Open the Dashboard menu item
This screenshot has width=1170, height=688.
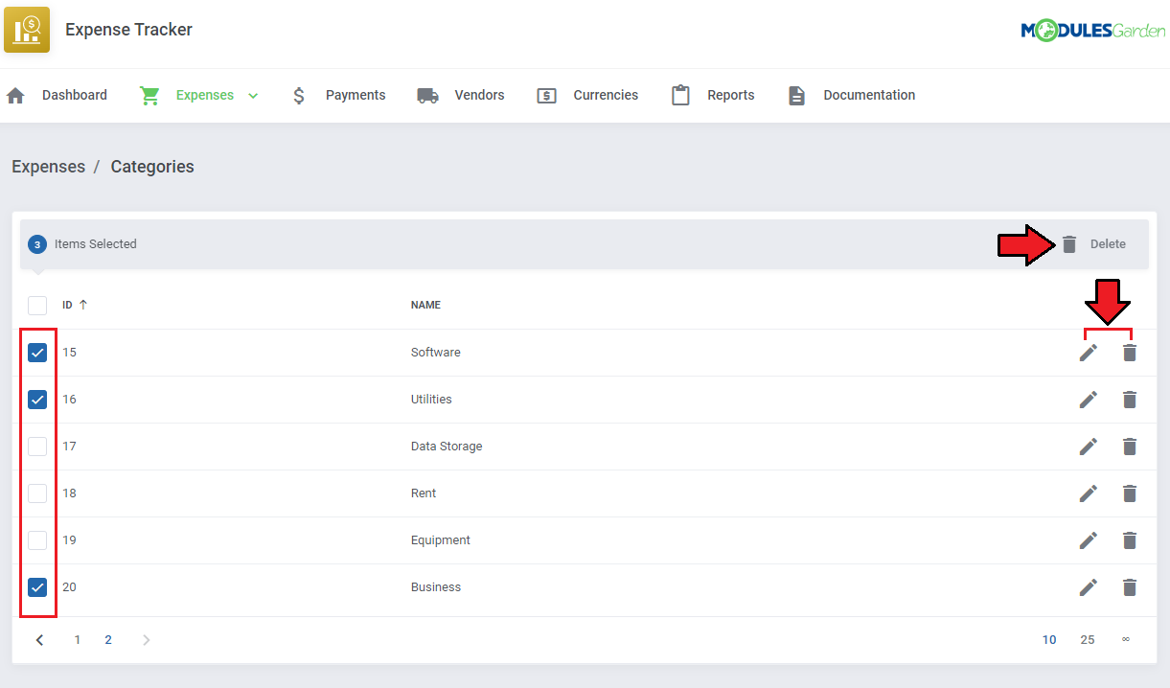point(75,95)
